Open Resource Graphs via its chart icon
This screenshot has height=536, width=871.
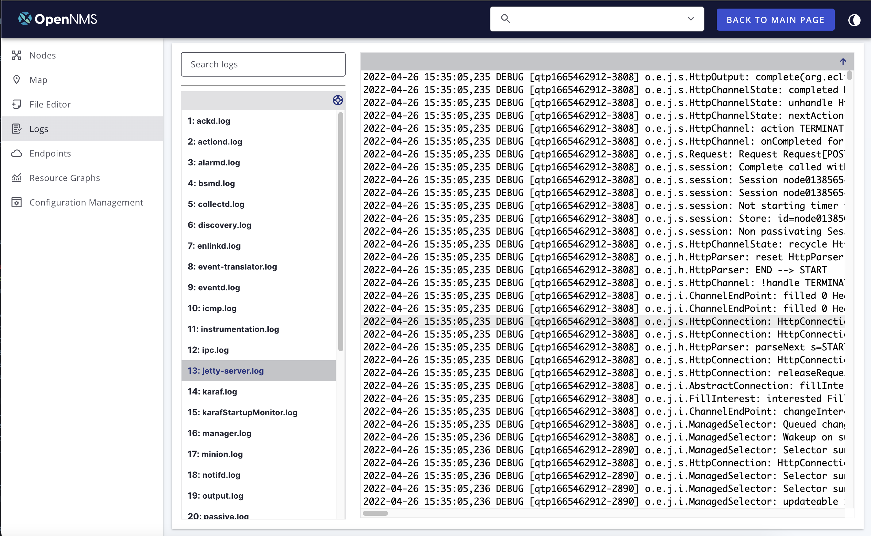click(17, 178)
